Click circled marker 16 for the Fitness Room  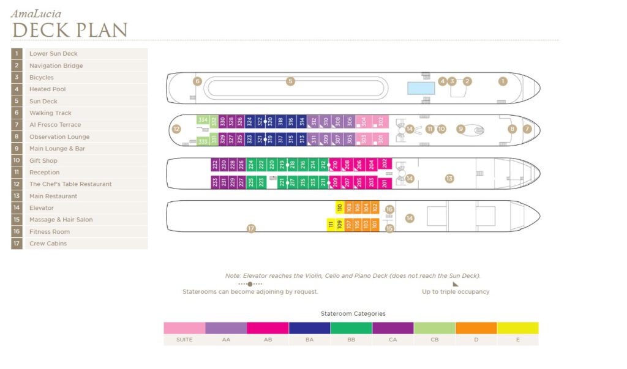389,209
